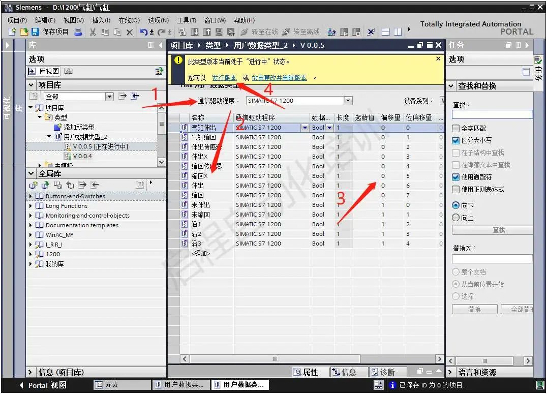Image resolution: width=547 pixels, height=394 pixels.
Task: Open the 通信驱动程序 SIMATIC S7 1200 dropdown
Action: tap(348, 101)
